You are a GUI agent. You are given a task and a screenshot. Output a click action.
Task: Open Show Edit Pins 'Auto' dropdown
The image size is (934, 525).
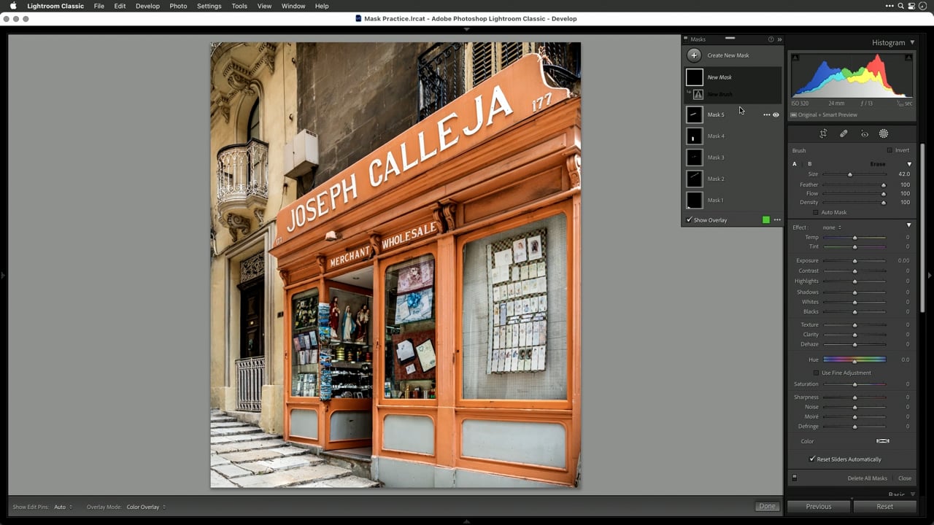point(63,507)
